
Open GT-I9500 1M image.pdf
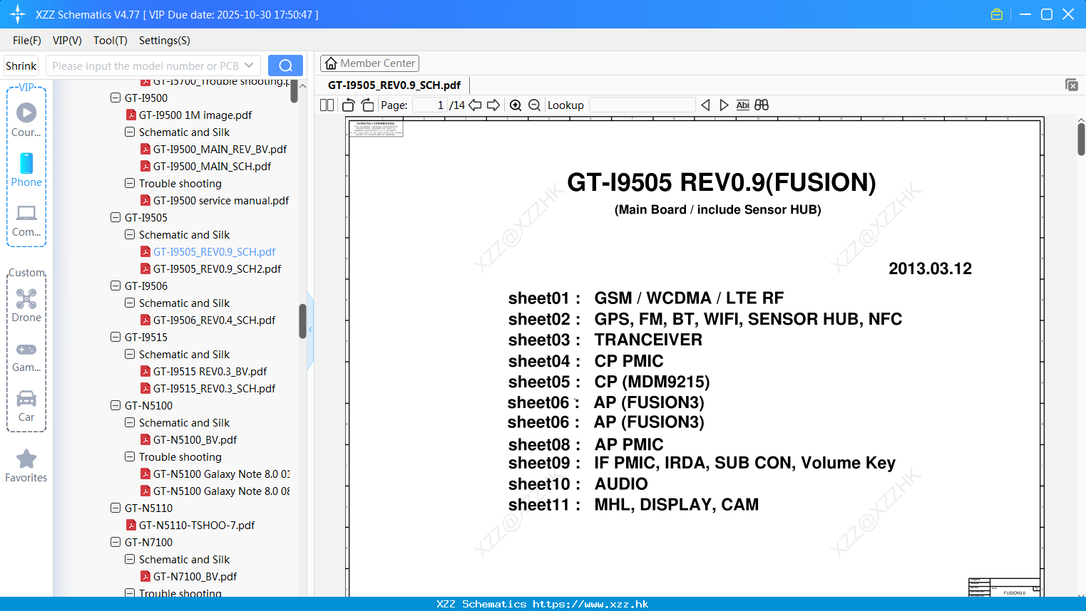click(195, 115)
